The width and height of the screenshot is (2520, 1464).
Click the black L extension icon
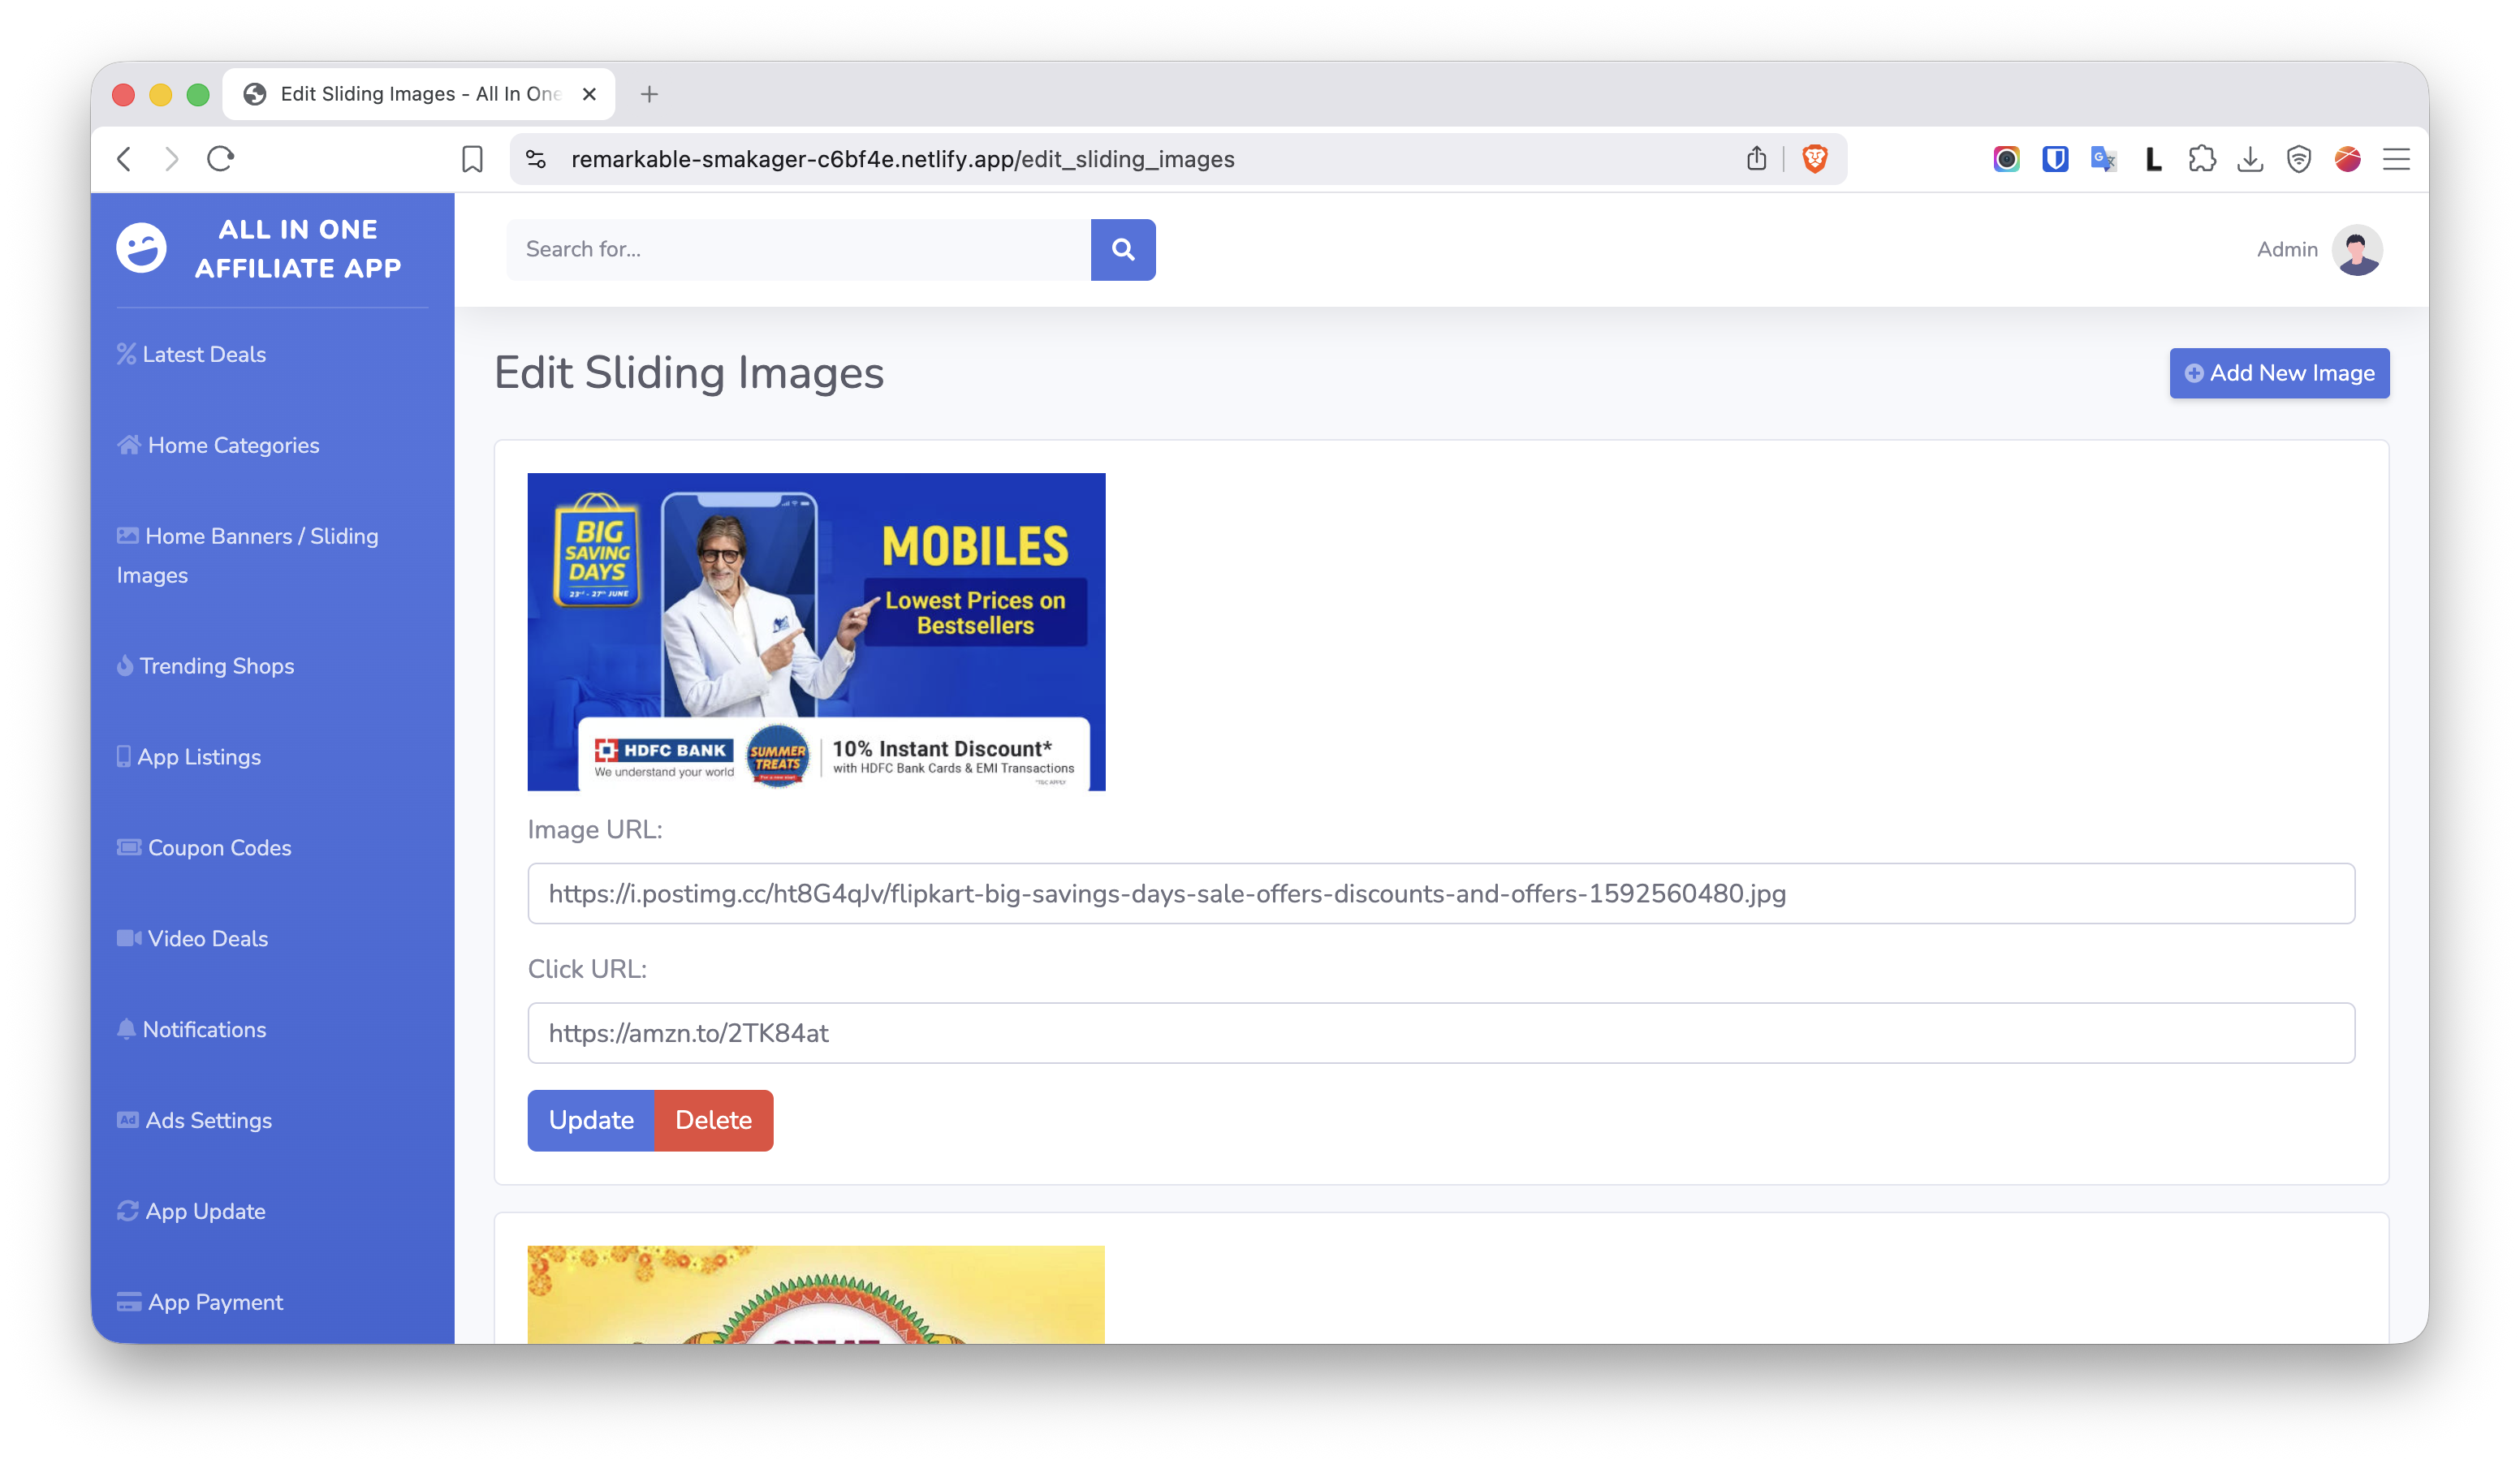pos(2153,159)
